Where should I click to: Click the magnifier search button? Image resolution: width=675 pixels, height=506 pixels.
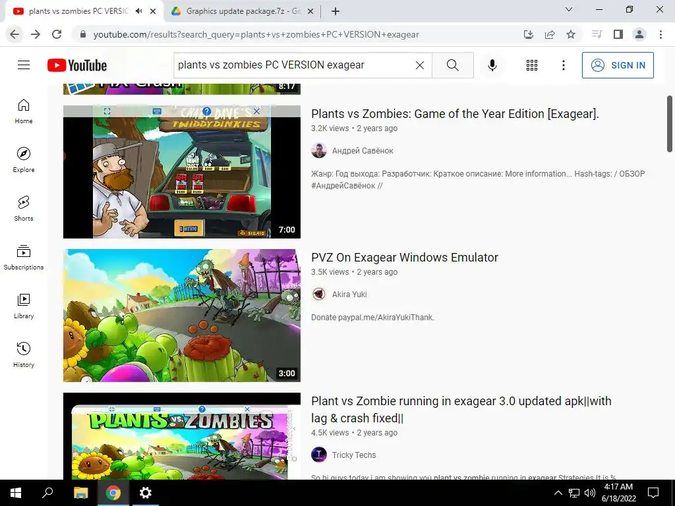pyautogui.click(x=452, y=65)
